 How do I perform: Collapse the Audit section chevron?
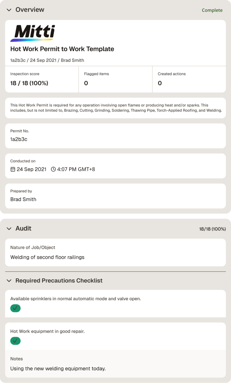(x=9, y=228)
